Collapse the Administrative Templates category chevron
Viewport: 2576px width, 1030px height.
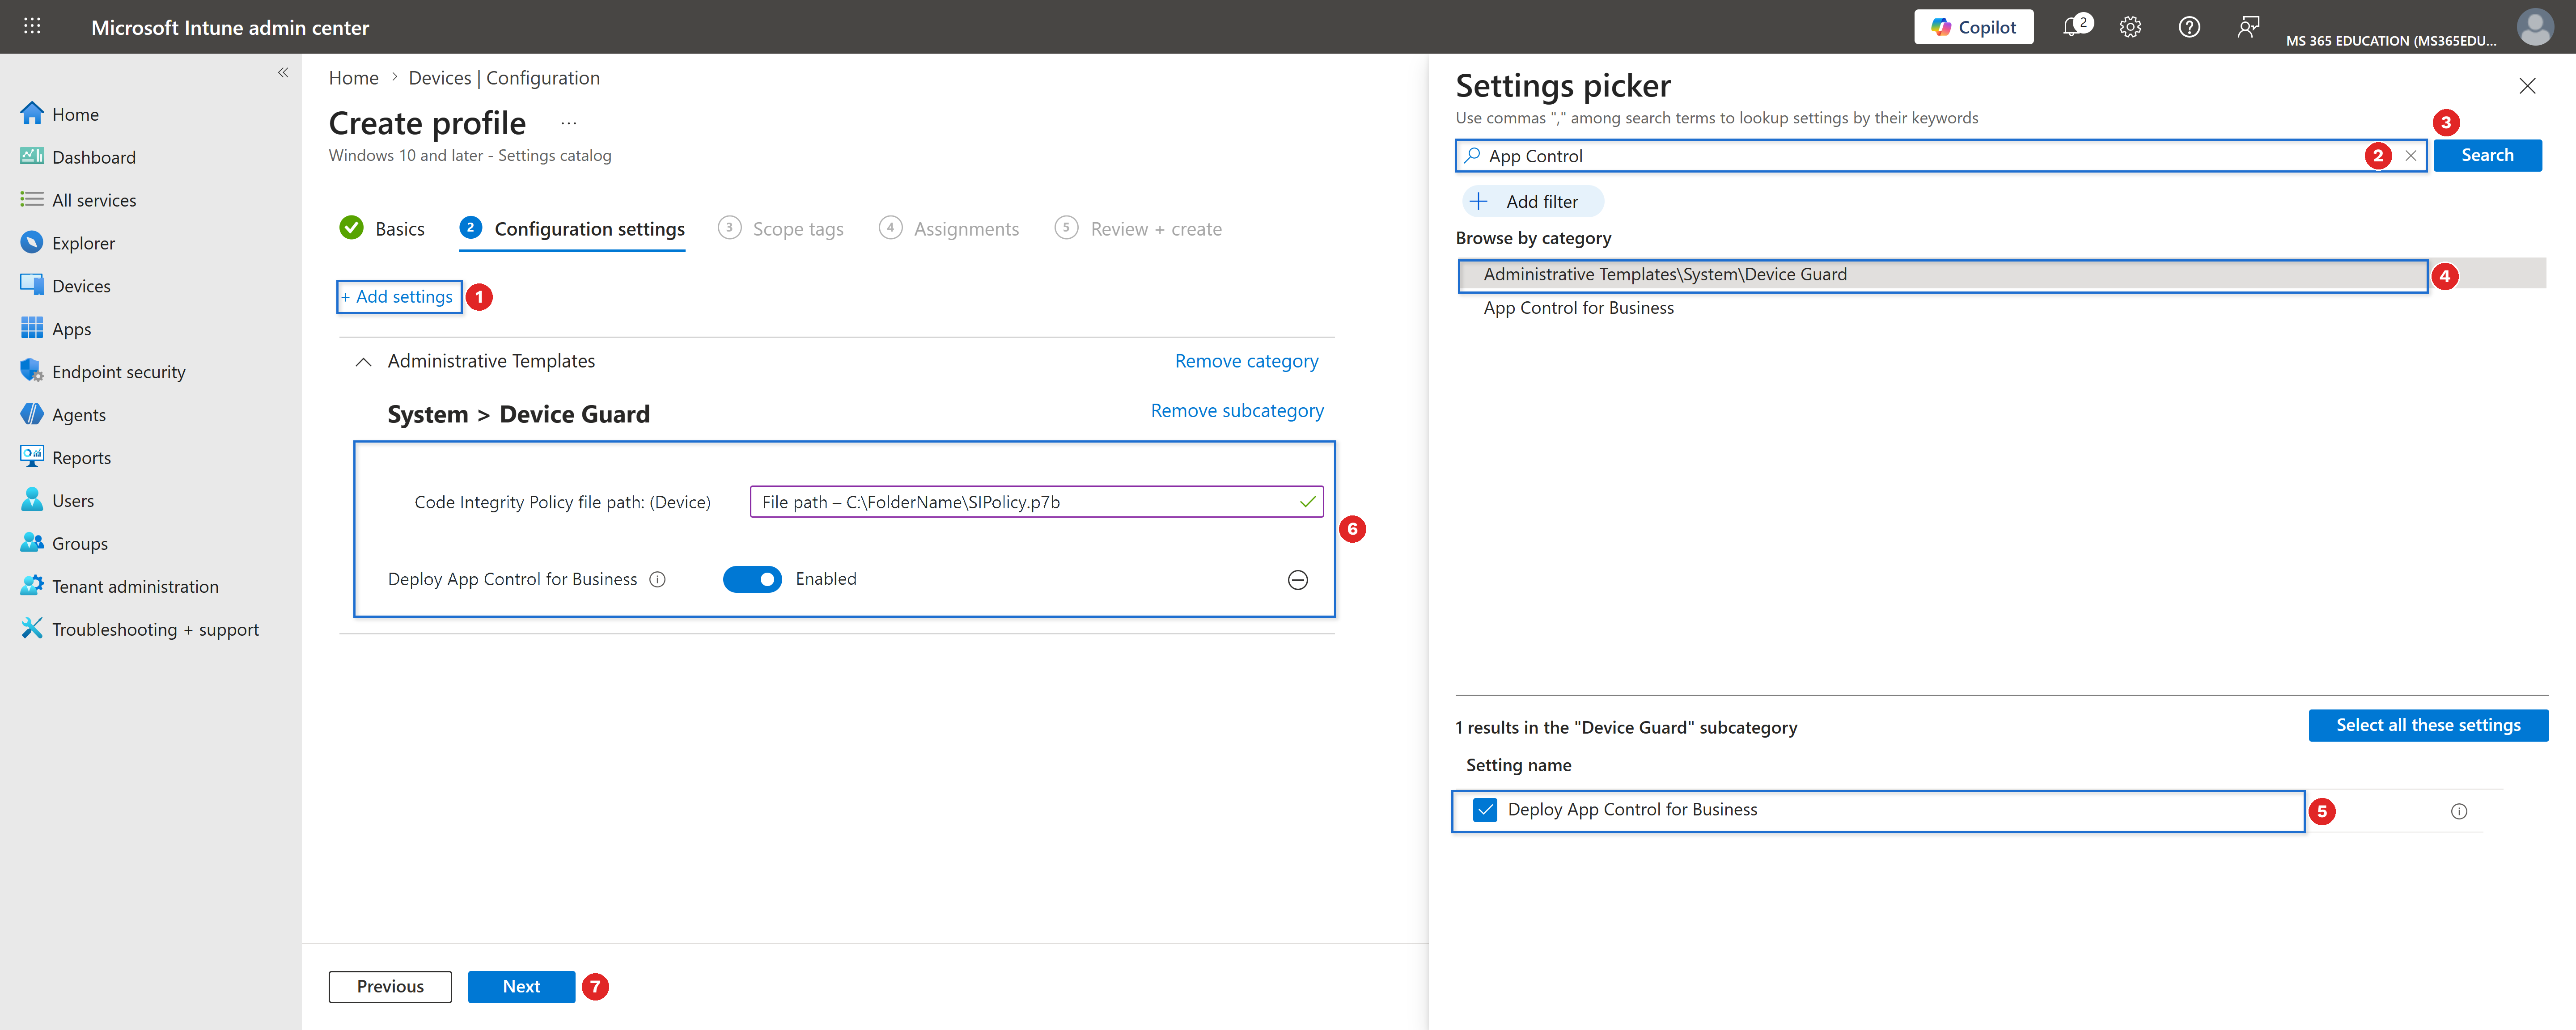pos(363,362)
